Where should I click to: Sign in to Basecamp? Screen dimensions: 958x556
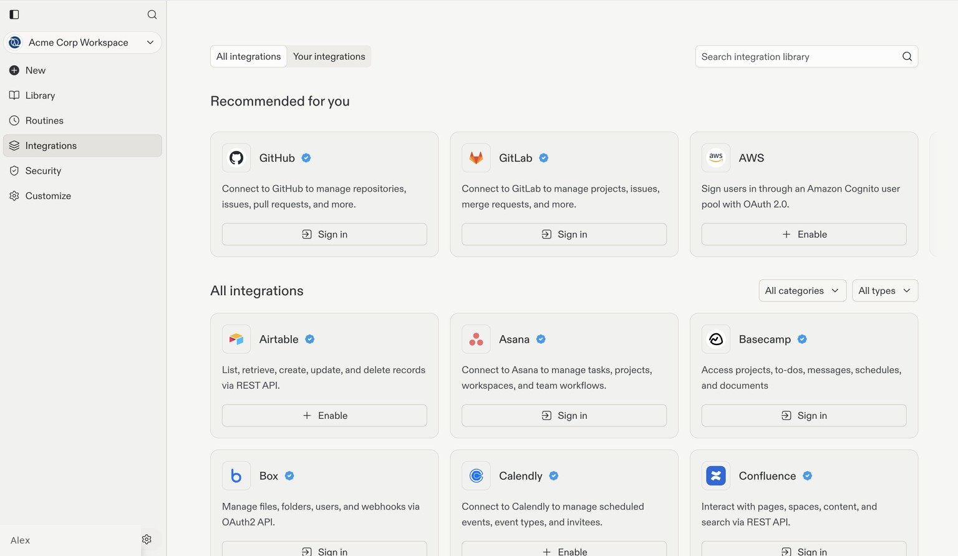[x=804, y=416]
